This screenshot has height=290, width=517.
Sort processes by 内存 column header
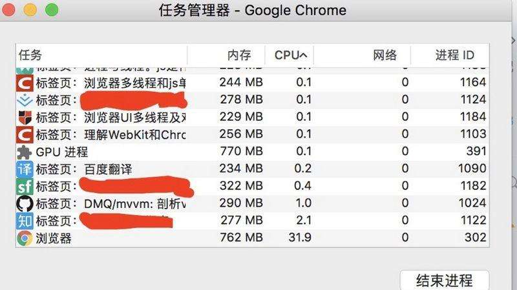[238, 55]
